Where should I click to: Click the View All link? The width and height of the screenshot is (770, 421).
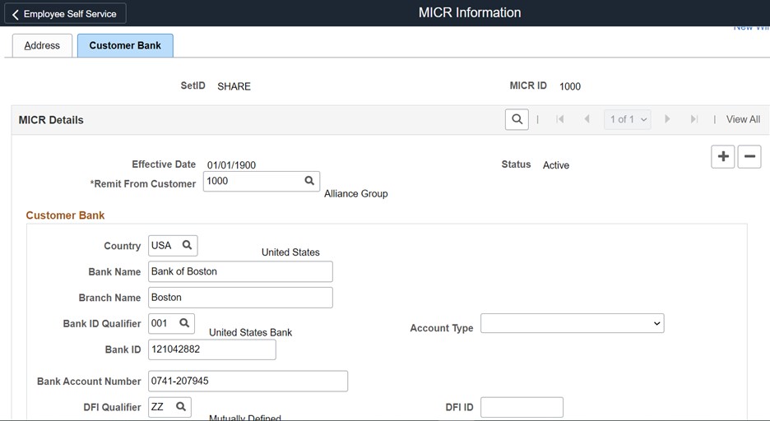pyautogui.click(x=743, y=119)
